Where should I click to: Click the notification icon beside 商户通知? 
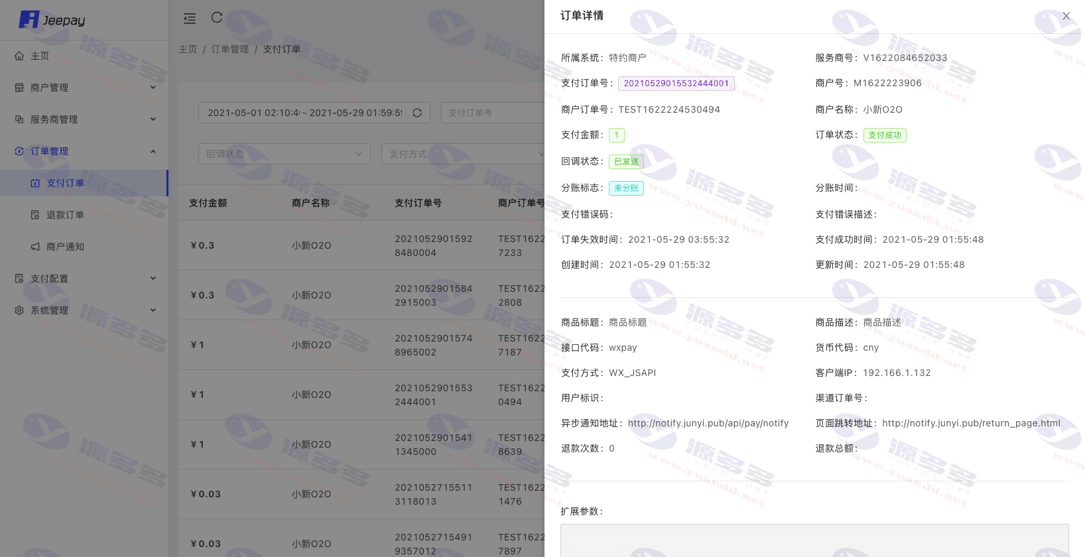pyautogui.click(x=35, y=247)
